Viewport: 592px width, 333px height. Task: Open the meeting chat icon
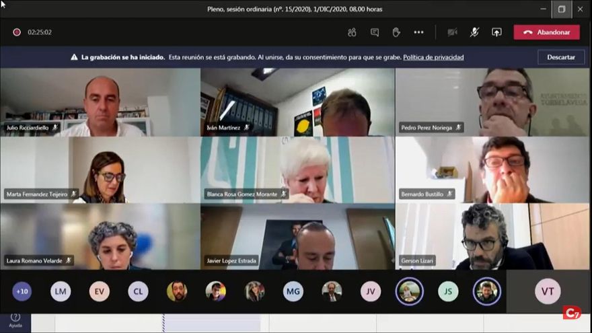point(375,32)
